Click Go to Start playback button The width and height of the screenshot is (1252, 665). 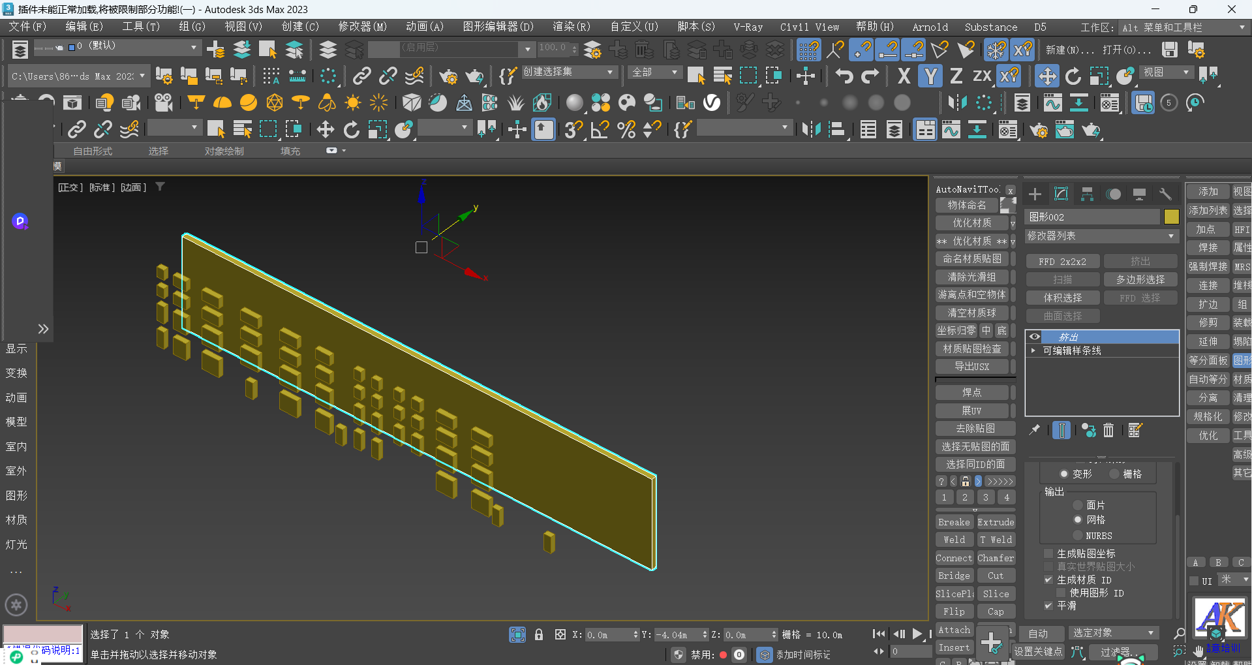click(x=879, y=634)
